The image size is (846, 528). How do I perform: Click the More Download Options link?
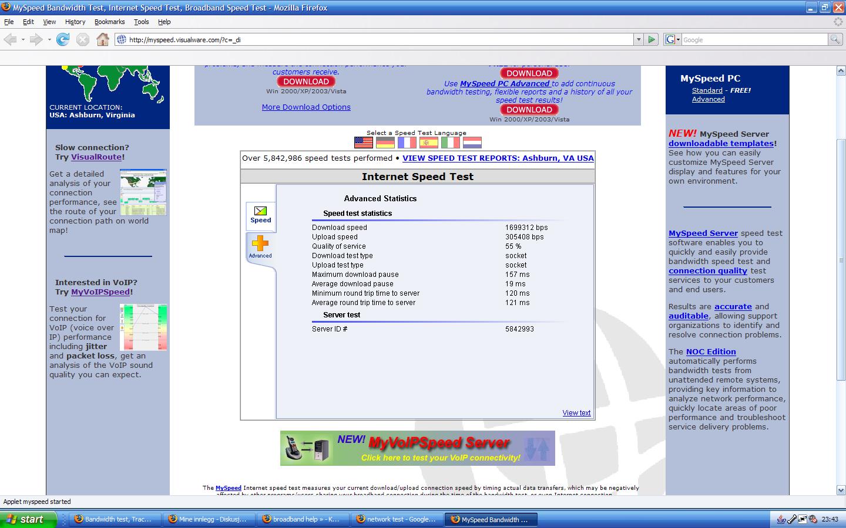click(x=306, y=107)
